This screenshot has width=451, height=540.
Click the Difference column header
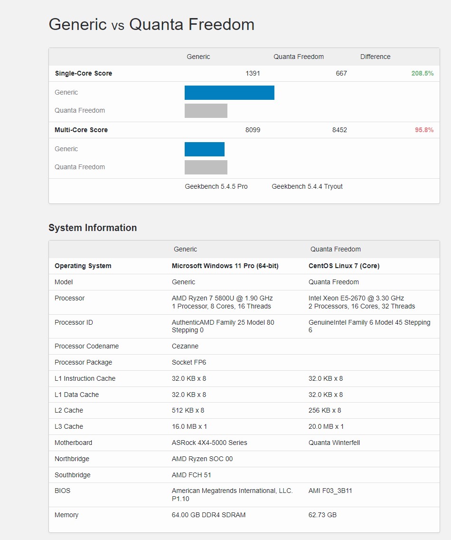pyautogui.click(x=375, y=57)
